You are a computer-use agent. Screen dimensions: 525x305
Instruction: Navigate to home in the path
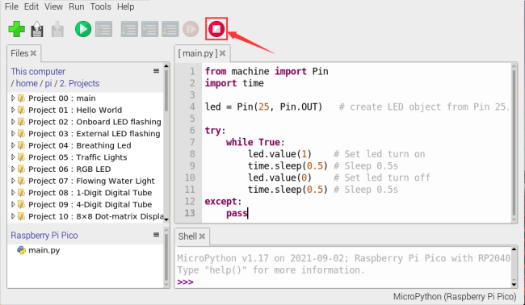(27, 83)
